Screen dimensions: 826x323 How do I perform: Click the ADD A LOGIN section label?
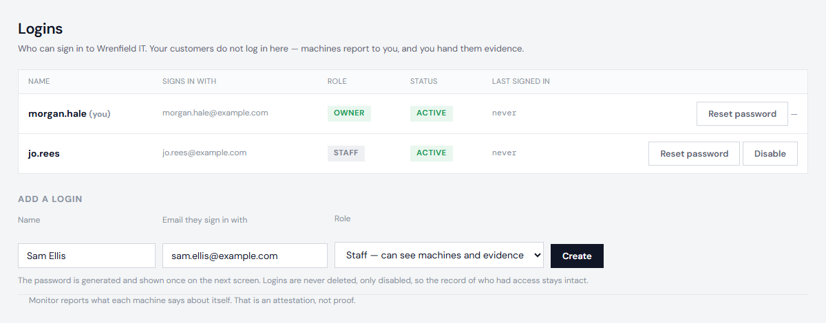point(50,199)
